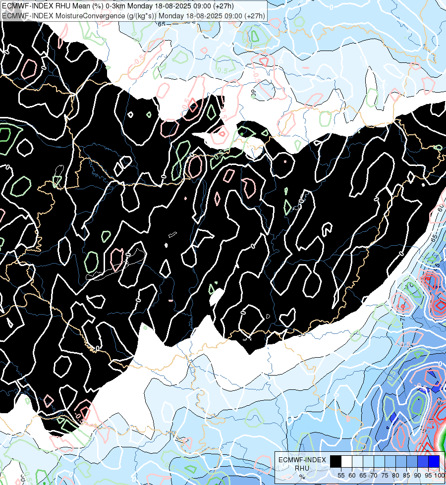Click the MoistureConvergence title line
Viewport: 446px width, 485px height.
pos(133,15)
